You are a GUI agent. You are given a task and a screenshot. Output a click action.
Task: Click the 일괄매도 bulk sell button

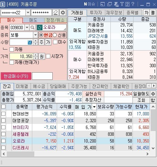[141, 94]
